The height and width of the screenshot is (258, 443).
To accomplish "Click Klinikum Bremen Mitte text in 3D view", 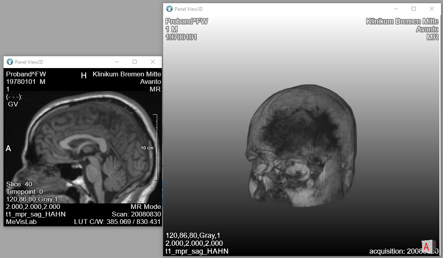I will 402,21.
